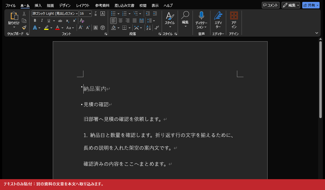Apply paragraph shading fill color

(x=114, y=28)
